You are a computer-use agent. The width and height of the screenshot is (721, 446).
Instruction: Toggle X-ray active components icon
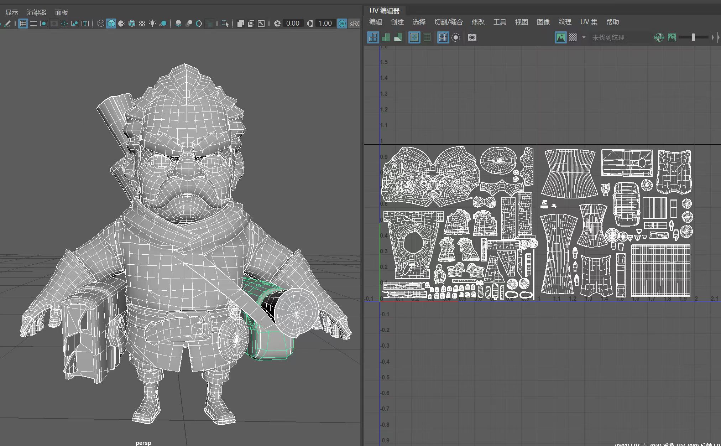tap(251, 24)
